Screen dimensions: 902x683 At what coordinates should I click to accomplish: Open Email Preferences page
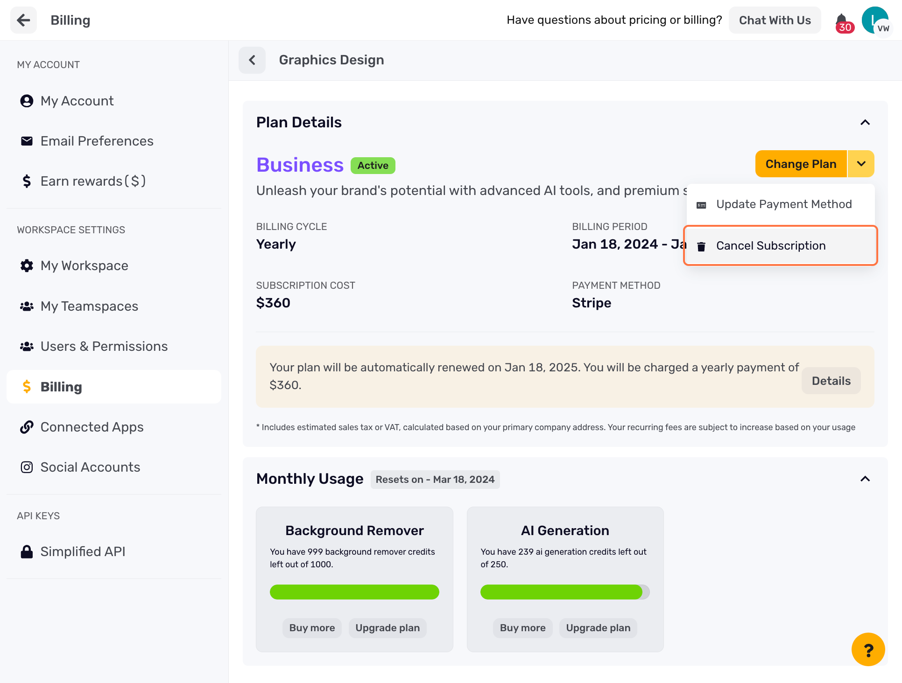(x=114, y=141)
